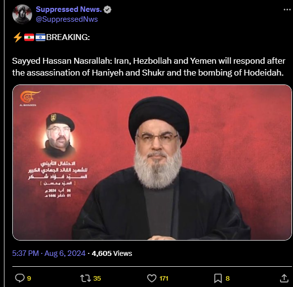The width and height of the screenshot is (293, 287).
Task: Click the Lebanon flag emoji
Action: click(x=29, y=37)
